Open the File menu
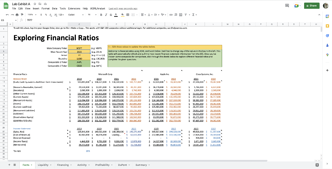The image size is (332, 169). tap(14, 8)
